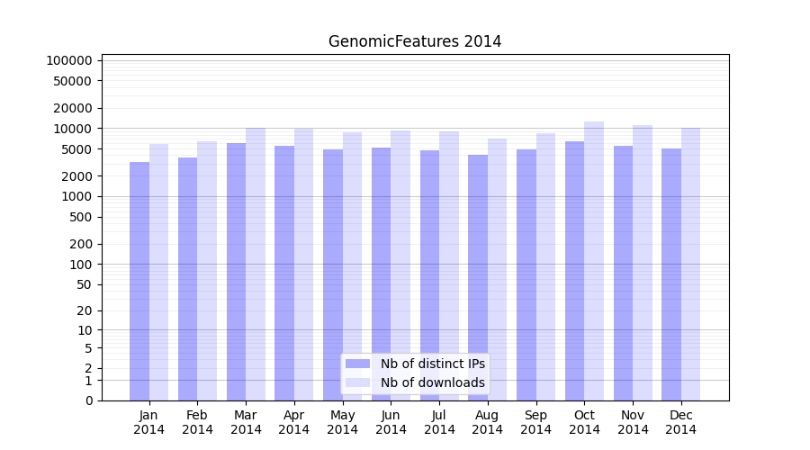The width and height of the screenshot is (810, 450).
Task: Select the Feb 2014 distinct IPs bar
Action: (187, 279)
